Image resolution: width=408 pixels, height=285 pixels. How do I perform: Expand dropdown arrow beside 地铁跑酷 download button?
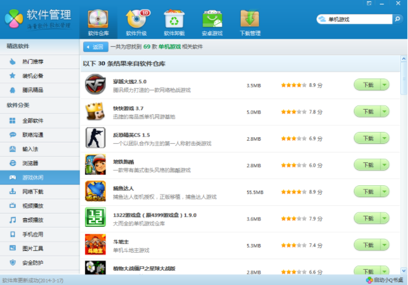[x=385, y=165]
